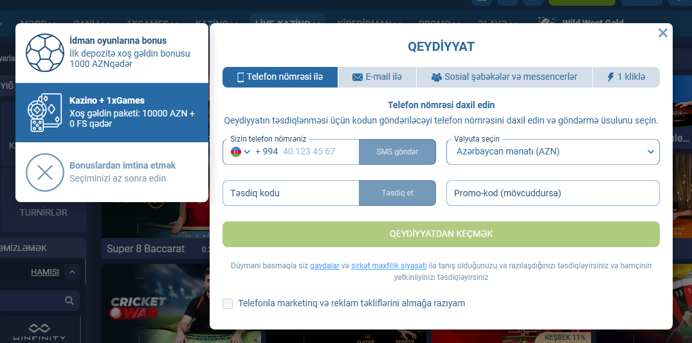This screenshot has height=343, width=692.
Task: Click the X circle refuse bonuses icon
Action: [x=45, y=172]
